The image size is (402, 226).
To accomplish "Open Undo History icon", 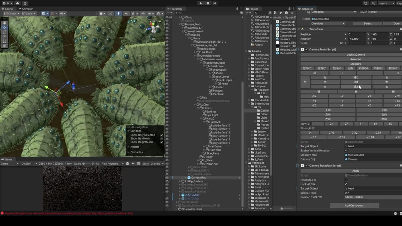I will (x=366, y=3).
